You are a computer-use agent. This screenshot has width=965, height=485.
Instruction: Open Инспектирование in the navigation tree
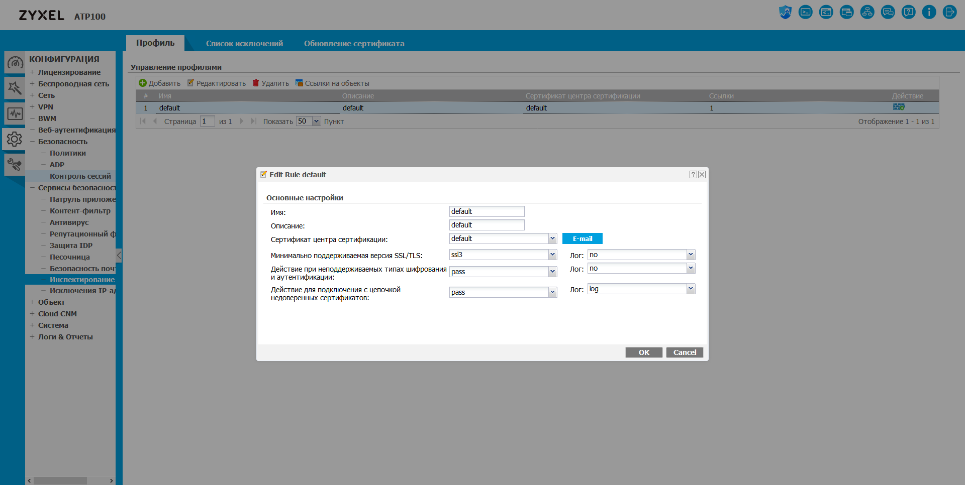coord(82,280)
